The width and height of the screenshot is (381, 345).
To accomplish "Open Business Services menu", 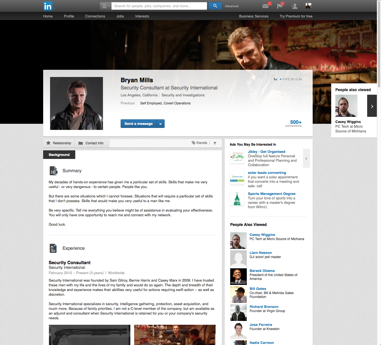I will [x=254, y=16].
